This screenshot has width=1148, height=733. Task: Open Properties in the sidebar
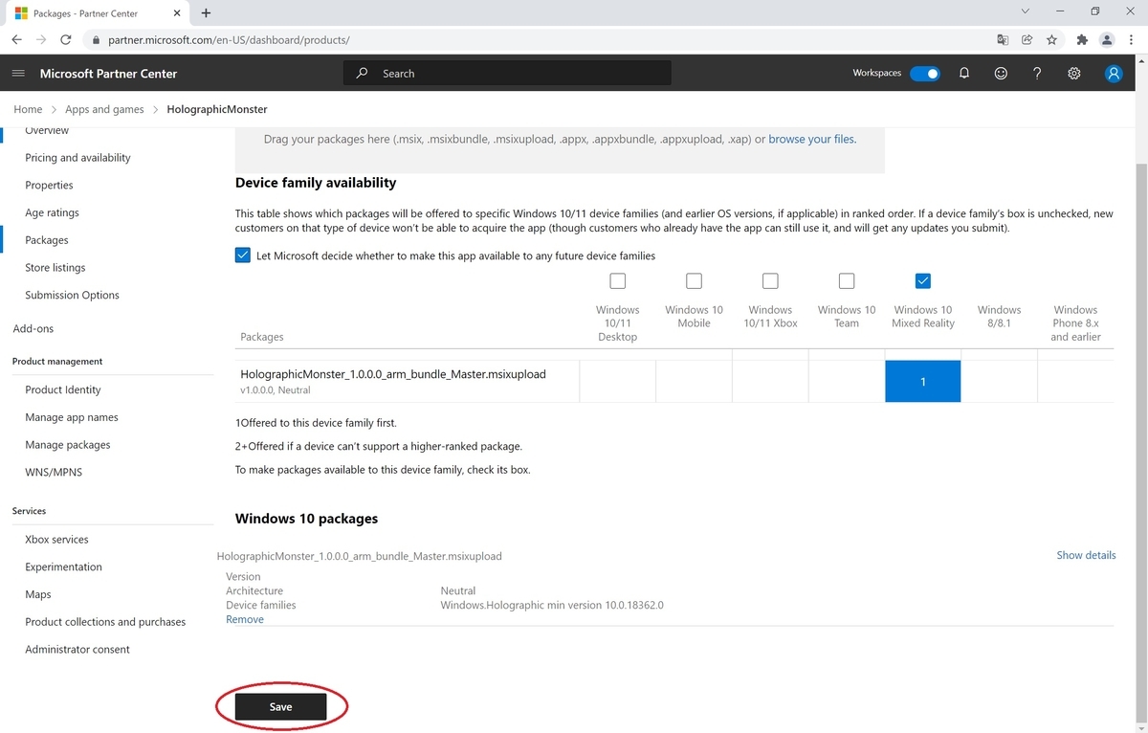coord(49,186)
